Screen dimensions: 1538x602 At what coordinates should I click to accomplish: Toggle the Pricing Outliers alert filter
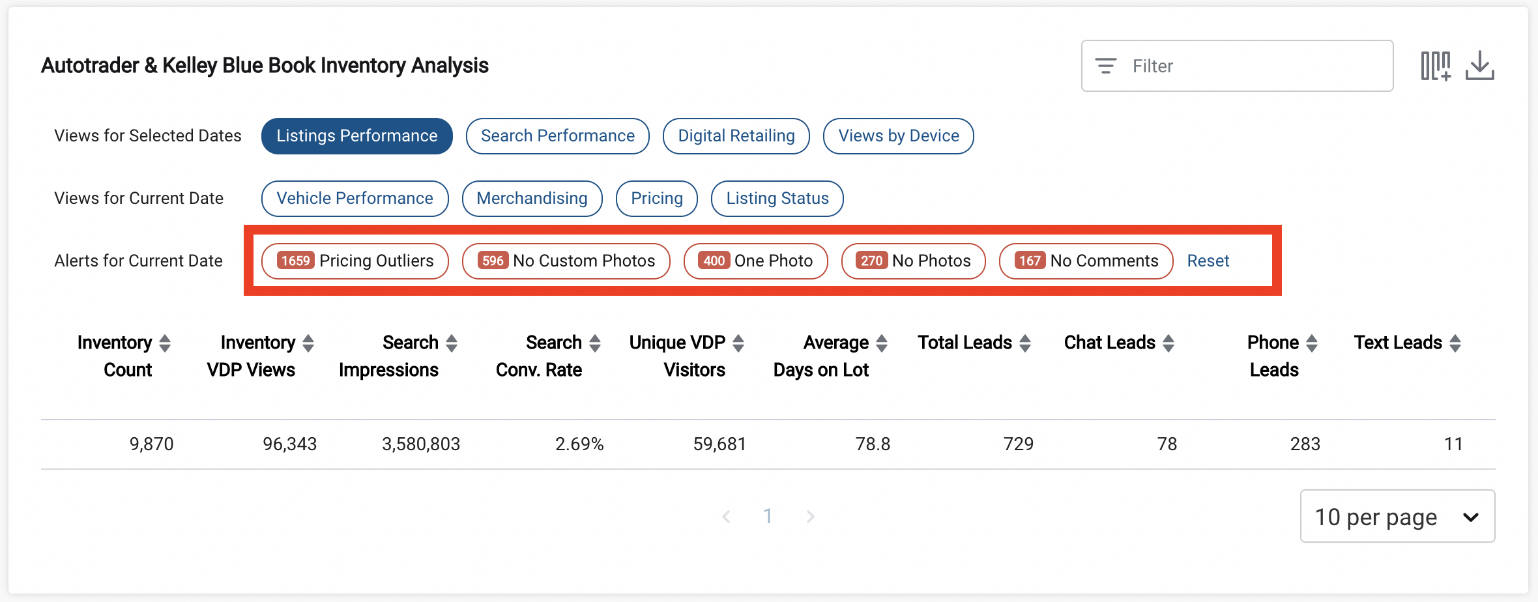pyautogui.click(x=355, y=261)
